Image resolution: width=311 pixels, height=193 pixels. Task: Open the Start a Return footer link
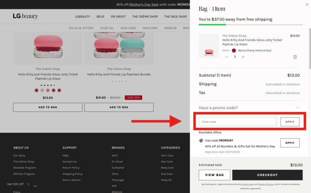click(71, 180)
